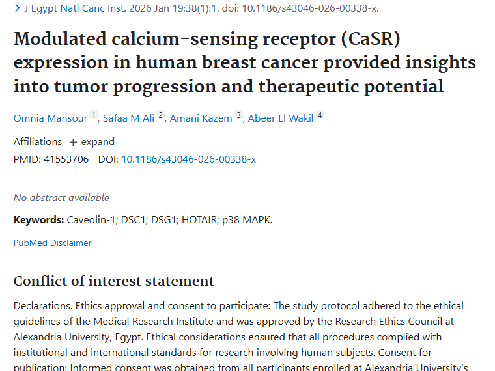495x371 pixels.
Task: Click affiliation superscript 2 after Safaa M Ali
Action: click(x=160, y=116)
